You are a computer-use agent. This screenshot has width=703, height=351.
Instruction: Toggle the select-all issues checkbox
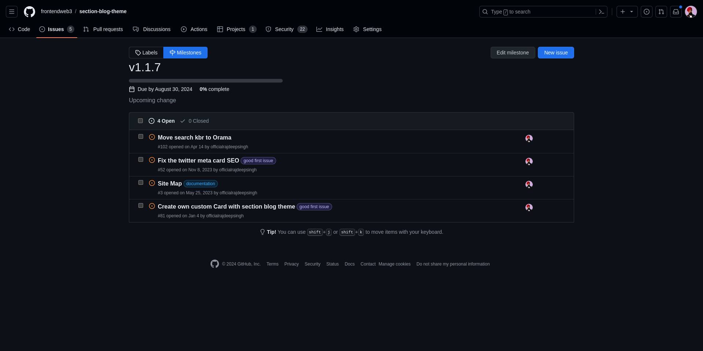[x=140, y=121]
